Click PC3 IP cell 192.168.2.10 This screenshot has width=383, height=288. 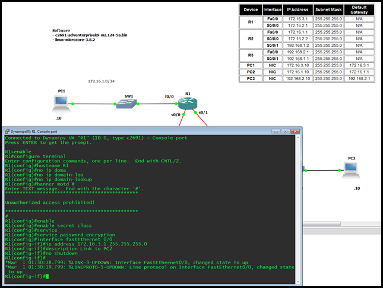pyautogui.click(x=297, y=79)
